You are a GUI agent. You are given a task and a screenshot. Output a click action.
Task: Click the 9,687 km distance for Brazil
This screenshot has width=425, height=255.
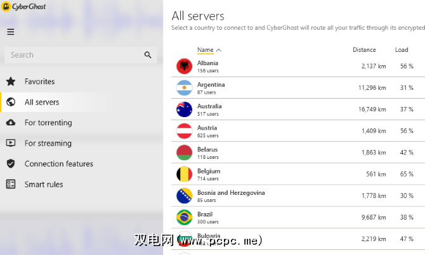click(374, 218)
